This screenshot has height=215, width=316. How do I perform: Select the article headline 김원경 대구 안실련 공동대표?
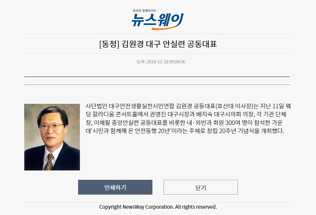(169, 44)
